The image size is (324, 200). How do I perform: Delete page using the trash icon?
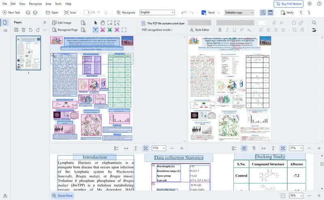(23, 30)
